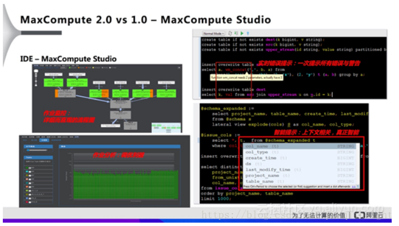The image size is (399, 226).
Task: Choose create_time from the suggestion popup
Action: 301,158
